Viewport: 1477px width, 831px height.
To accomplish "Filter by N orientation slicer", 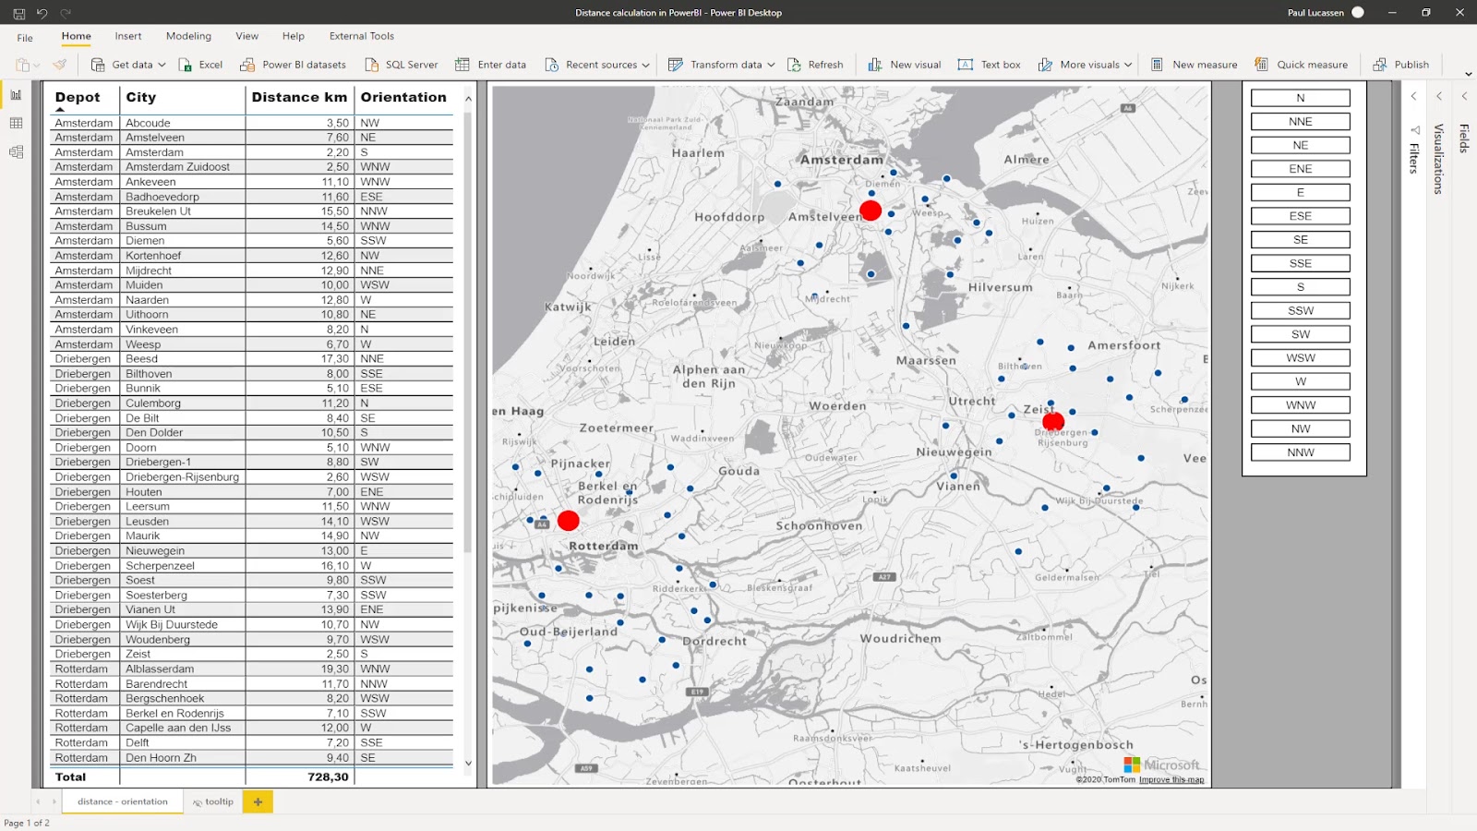I will pyautogui.click(x=1300, y=98).
